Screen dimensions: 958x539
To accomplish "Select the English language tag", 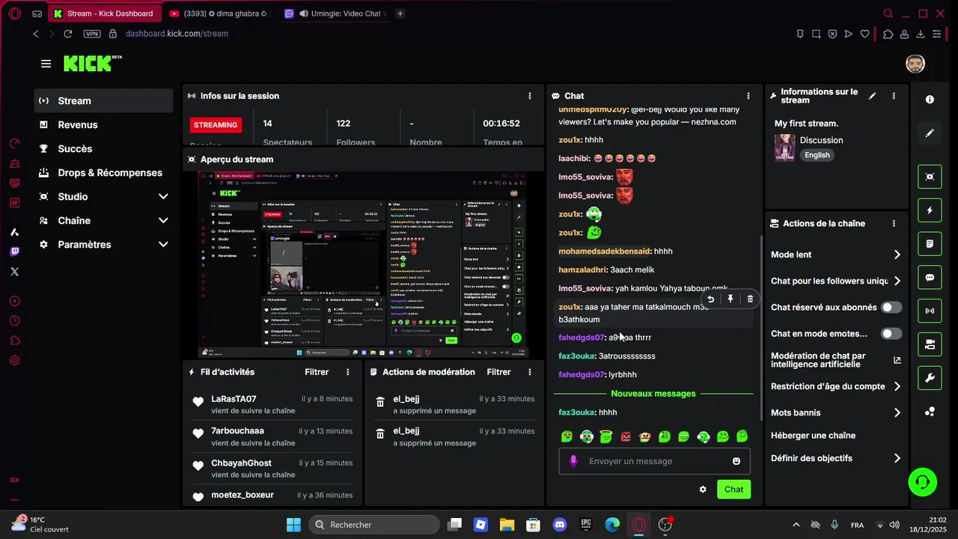I will tap(817, 155).
